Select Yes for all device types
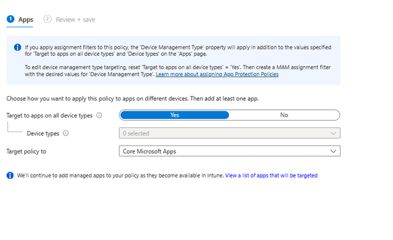393x240 pixels. (174, 115)
